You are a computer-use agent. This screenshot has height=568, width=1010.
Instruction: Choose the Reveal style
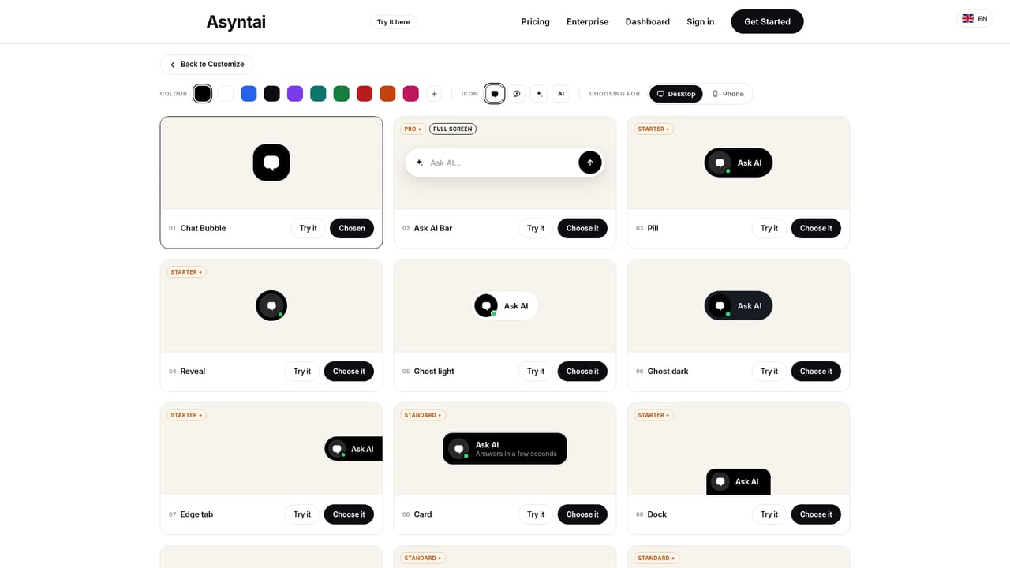[x=349, y=371]
